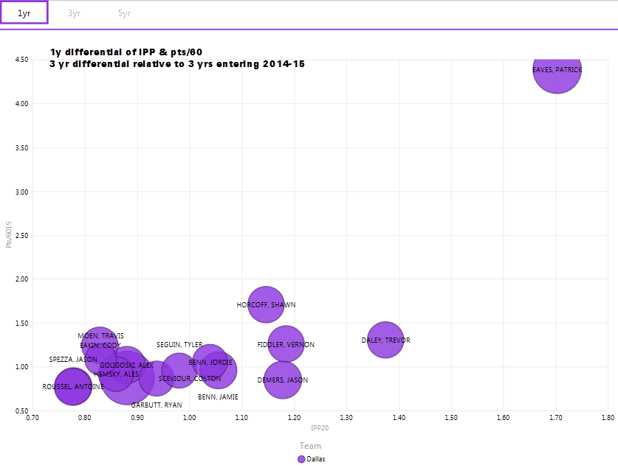618x468 pixels.
Task: Select the Fiddler, Vernon bubble
Action: (x=286, y=344)
